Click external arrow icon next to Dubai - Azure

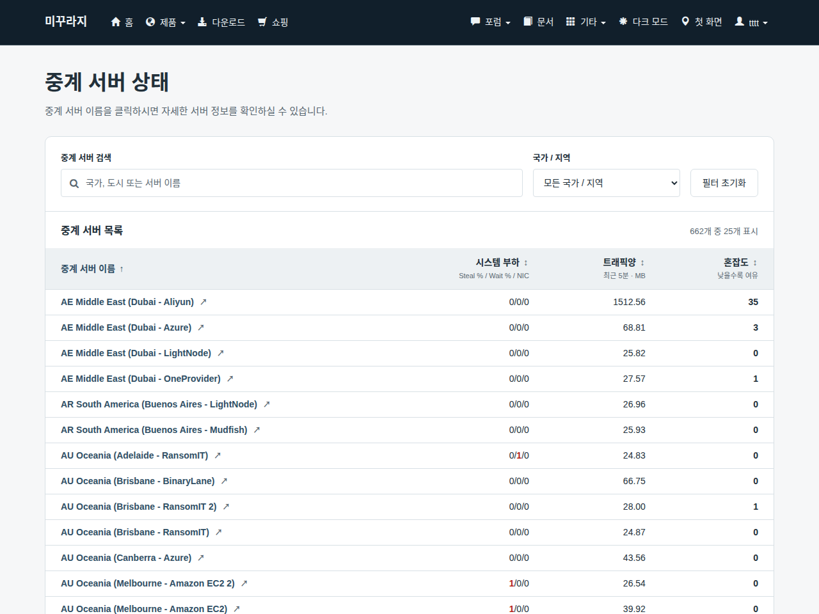tap(201, 327)
